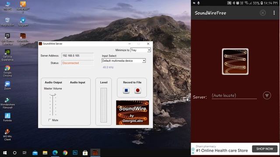
Task: Select SoundWire Server taskbar button
Action: [95, 153]
